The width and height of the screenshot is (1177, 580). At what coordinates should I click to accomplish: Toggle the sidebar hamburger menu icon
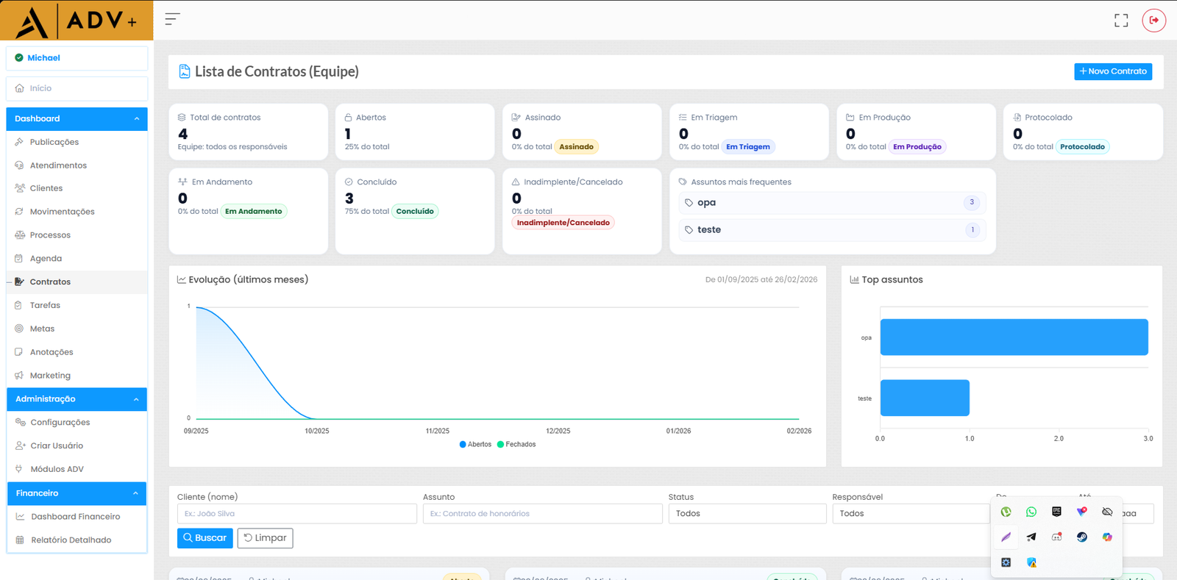[x=172, y=20]
